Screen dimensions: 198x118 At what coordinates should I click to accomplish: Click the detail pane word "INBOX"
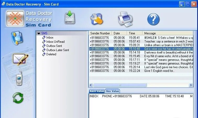[x=94, y=96]
